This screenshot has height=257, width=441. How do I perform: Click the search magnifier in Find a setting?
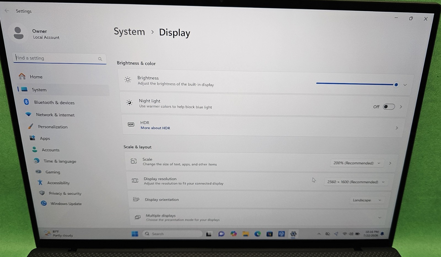(100, 59)
